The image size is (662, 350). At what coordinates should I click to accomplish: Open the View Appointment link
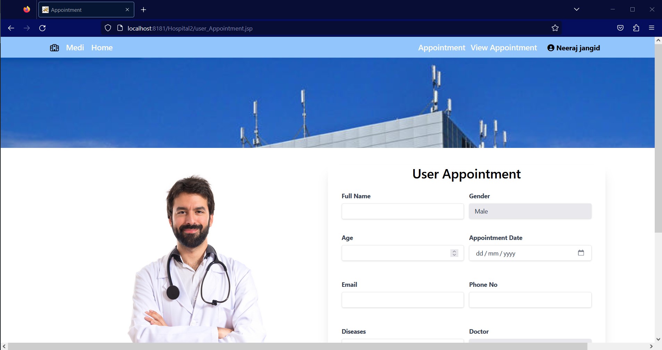503,48
